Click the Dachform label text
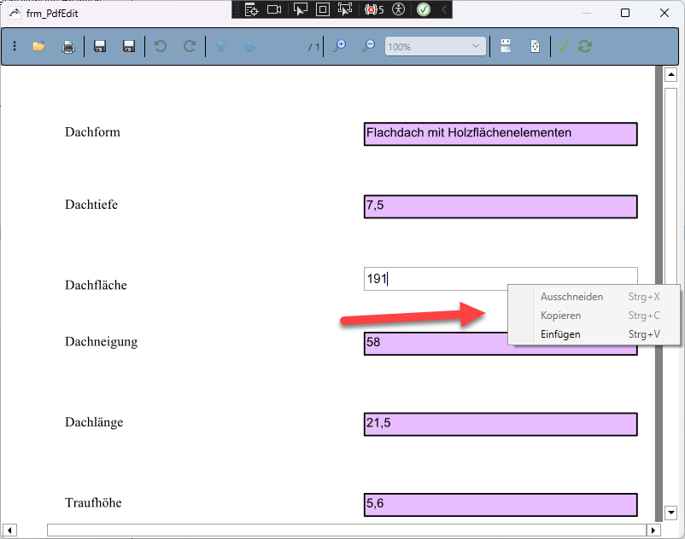Viewport: 685px width, 539px height. 92,132
